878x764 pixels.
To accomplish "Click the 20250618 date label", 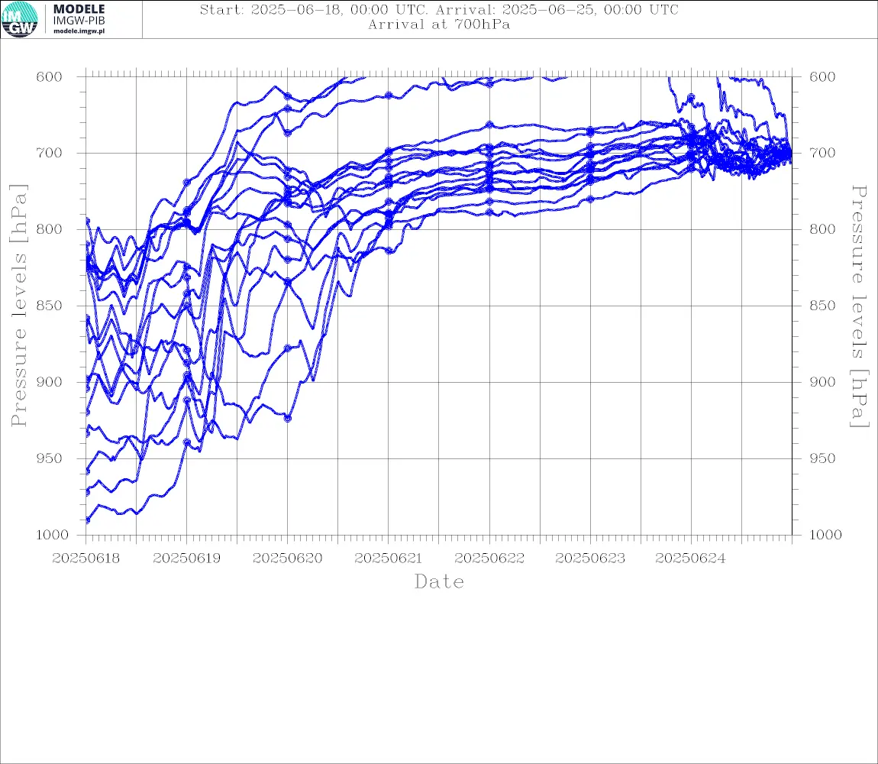I will pos(86,558).
